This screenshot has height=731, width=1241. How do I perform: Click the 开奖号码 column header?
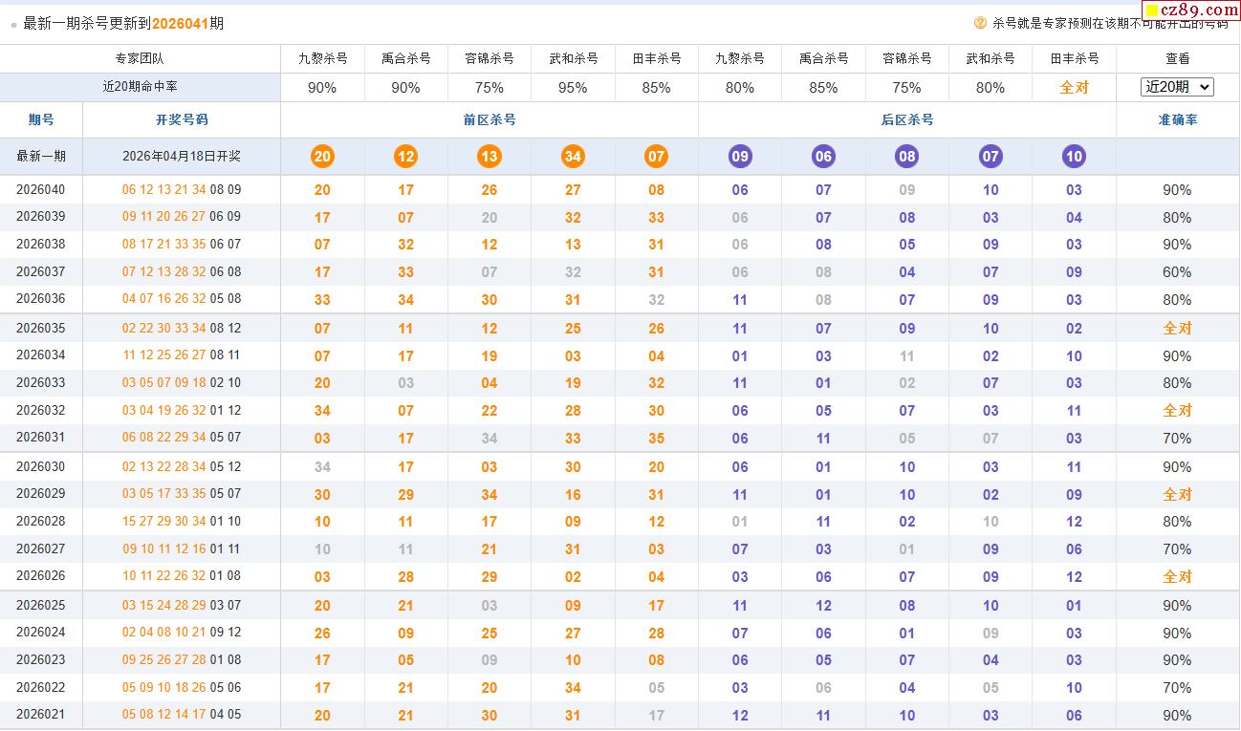point(182,120)
